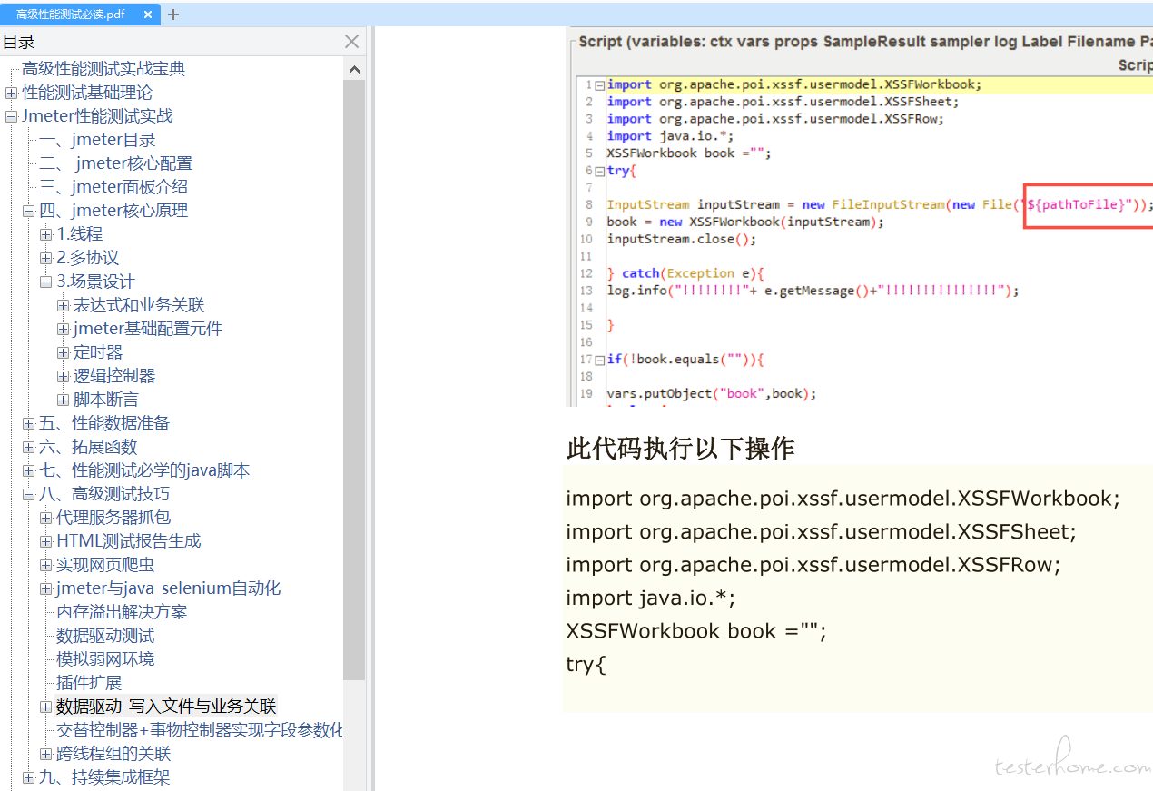Viewport: 1153px width, 791px height.
Task: Expand 九、持续集成框架 node
Action: pos(28,777)
